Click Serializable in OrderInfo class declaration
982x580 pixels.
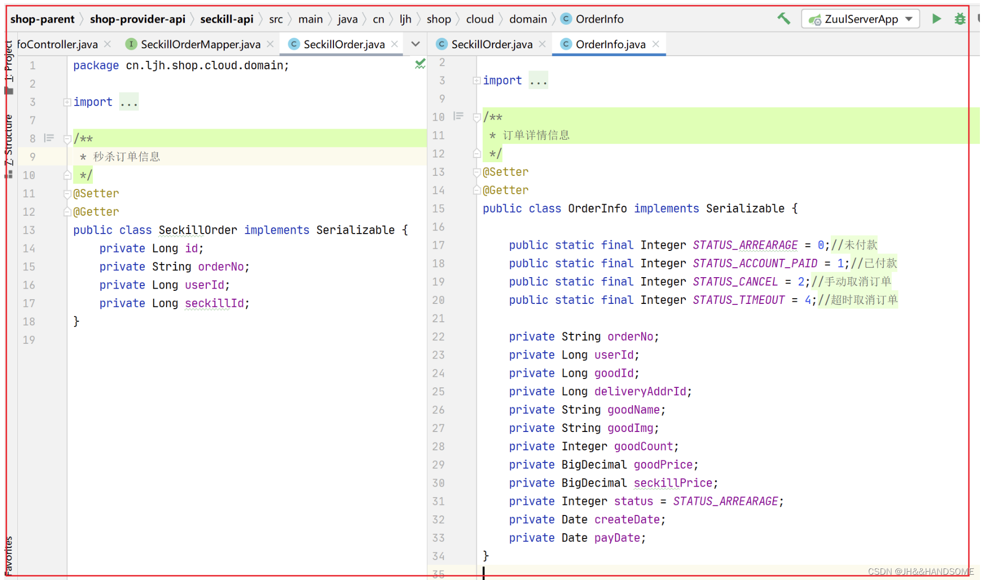745,209
